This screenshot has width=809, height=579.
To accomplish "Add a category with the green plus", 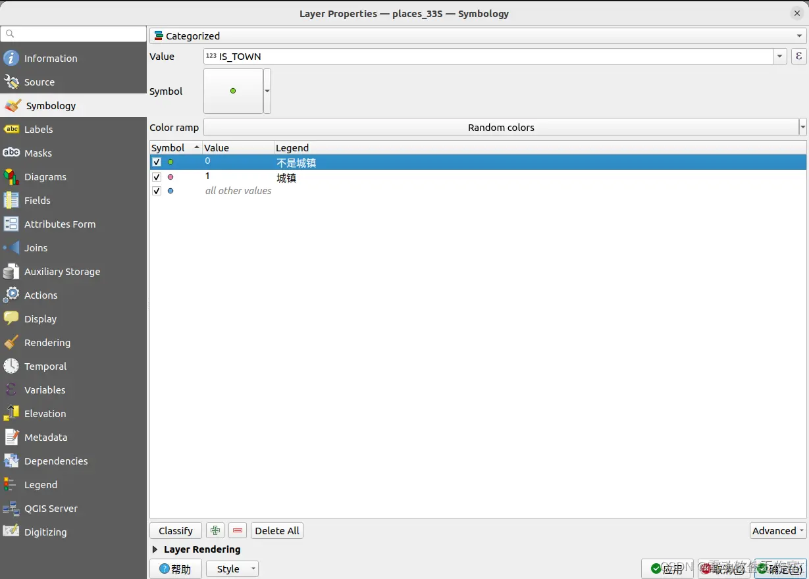I will (x=215, y=531).
